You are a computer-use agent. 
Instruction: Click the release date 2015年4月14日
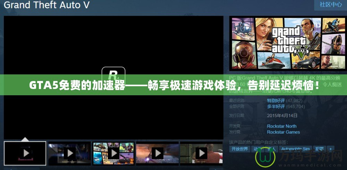pos(282,115)
